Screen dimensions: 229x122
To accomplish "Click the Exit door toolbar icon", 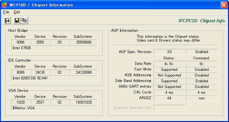I will click(7, 20).
